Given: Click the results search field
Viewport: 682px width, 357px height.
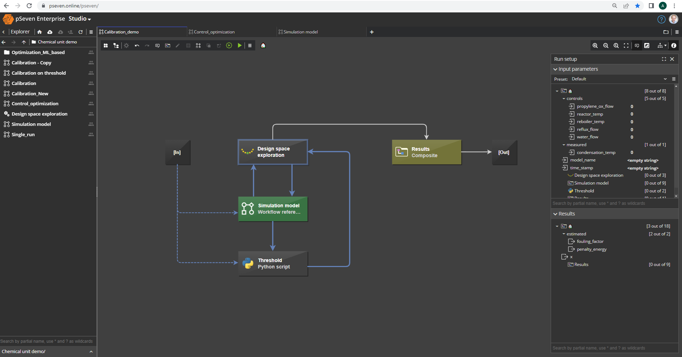Looking at the screenshot, I should [614, 348].
